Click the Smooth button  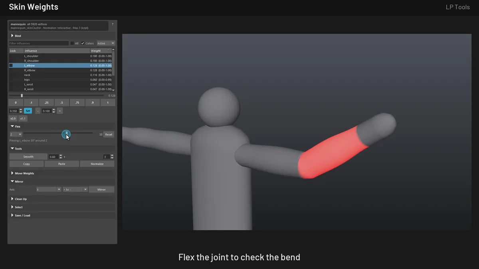(28, 157)
